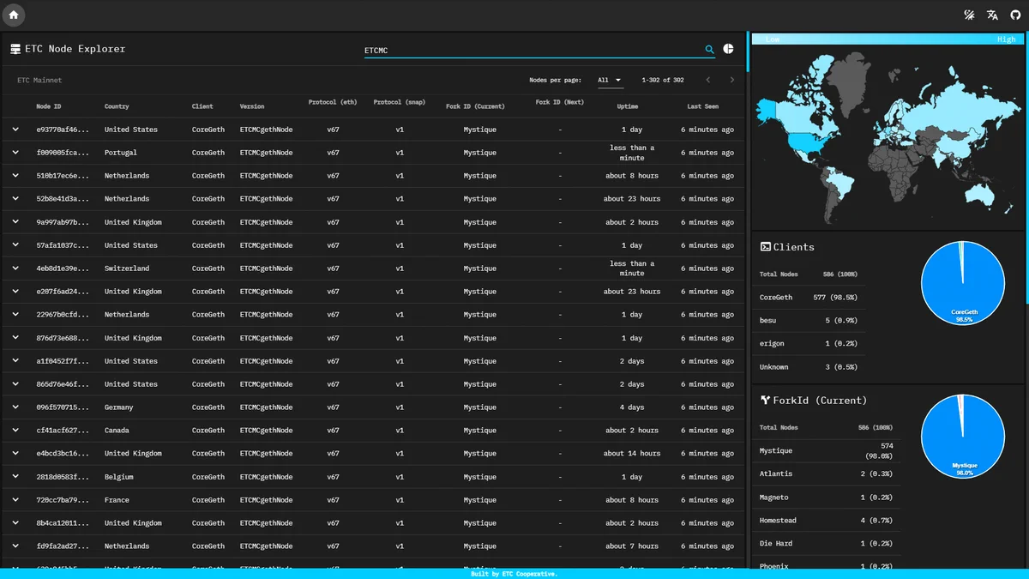Expand node row f009005fca from Portugal
This screenshot has width=1029, height=579.
pos(15,153)
